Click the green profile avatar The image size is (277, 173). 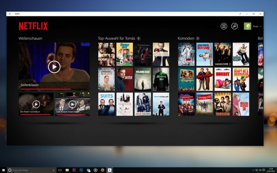click(x=247, y=26)
